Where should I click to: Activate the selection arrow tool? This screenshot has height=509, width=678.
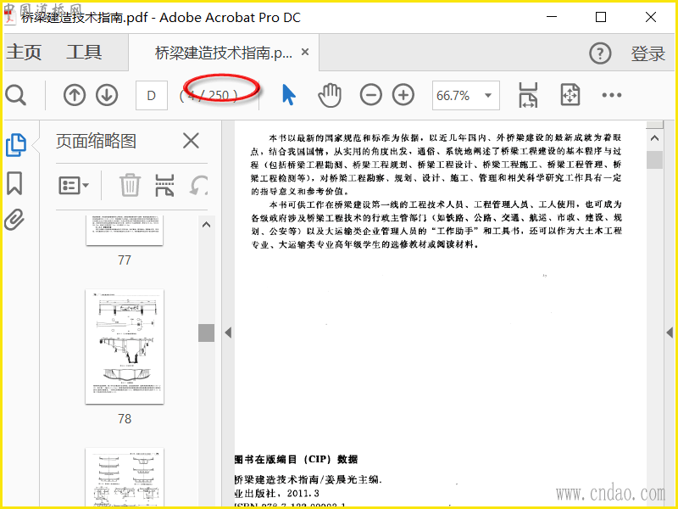(288, 95)
